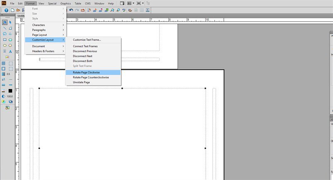The height and width of the screenshot is (180, 333).
Task: Open the Tint half-circle tool
Action: [x=4, y=96]
